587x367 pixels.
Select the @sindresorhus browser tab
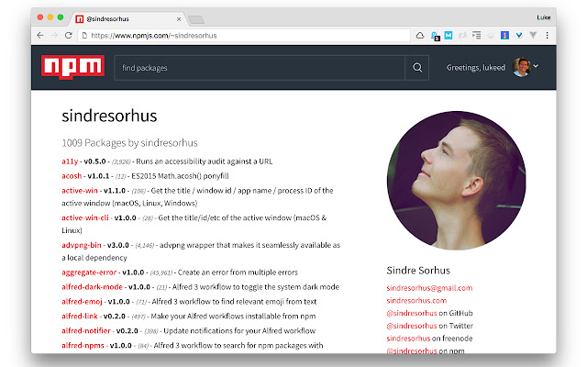click(127, 18)
